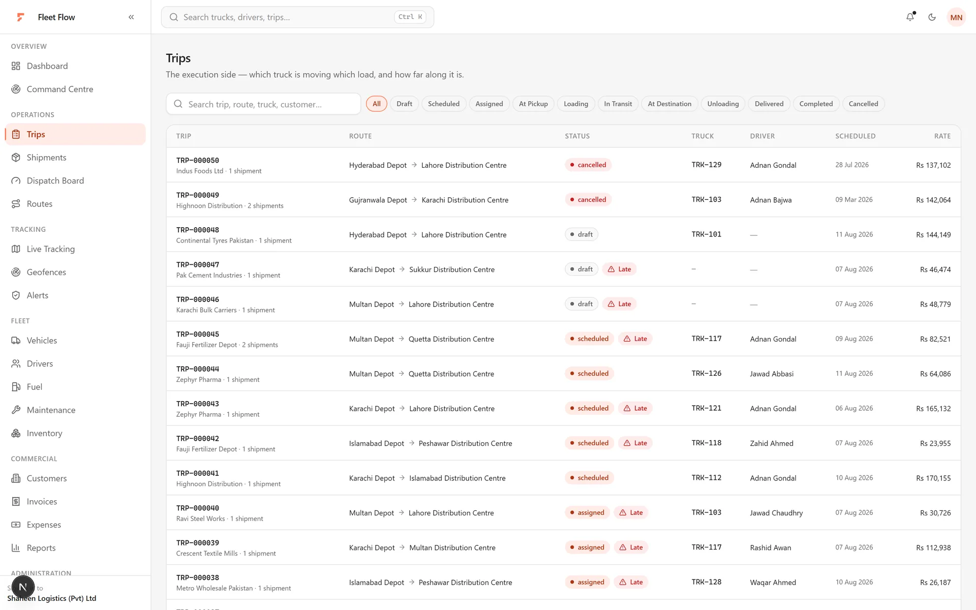Open the MN user avatar menu
Viewport: 976px width, 610px height.
coord(956,17)
